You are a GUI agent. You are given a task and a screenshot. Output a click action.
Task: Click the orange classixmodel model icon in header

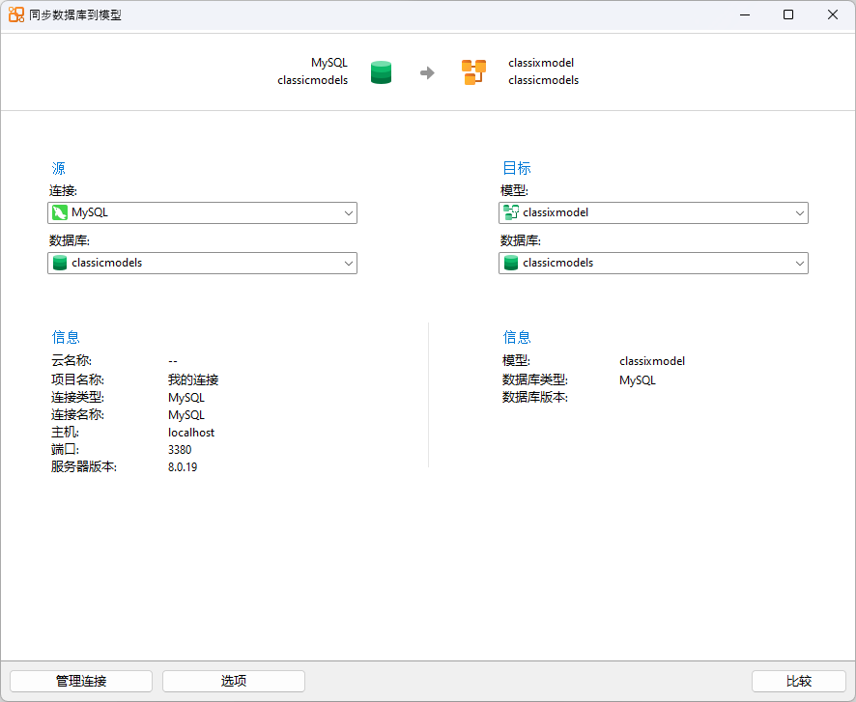click(x=473, y=71)
